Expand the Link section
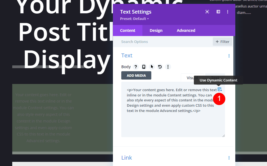The height and width of the screenshot is (166, 267). 127,158
